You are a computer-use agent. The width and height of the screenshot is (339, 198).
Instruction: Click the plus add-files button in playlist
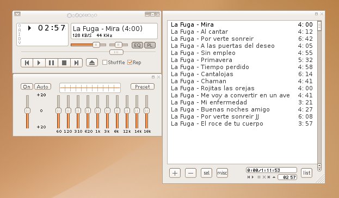pyautogui.click(x=175, y=173)
